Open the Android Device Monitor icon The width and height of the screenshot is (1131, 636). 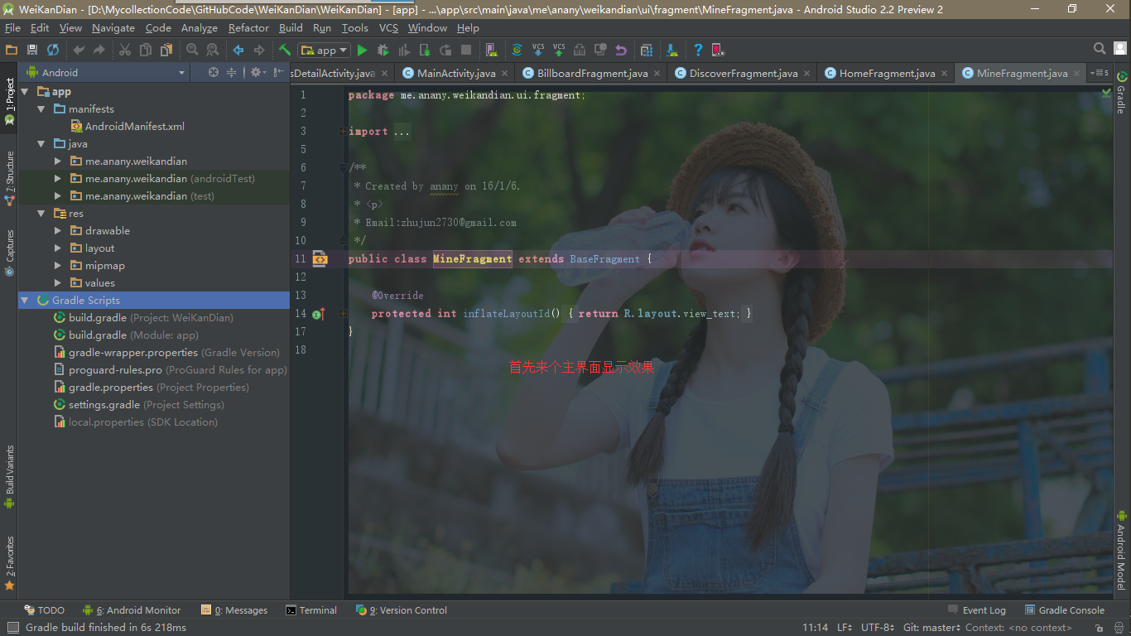pos(718,50)
